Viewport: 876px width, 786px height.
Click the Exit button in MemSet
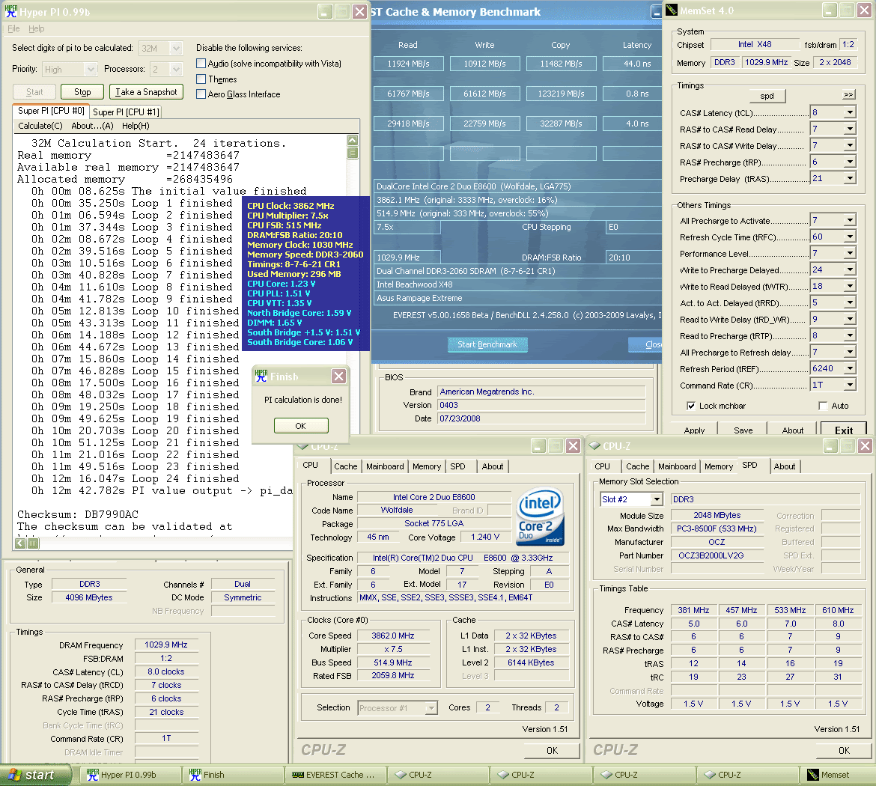[x=844, y=430]
